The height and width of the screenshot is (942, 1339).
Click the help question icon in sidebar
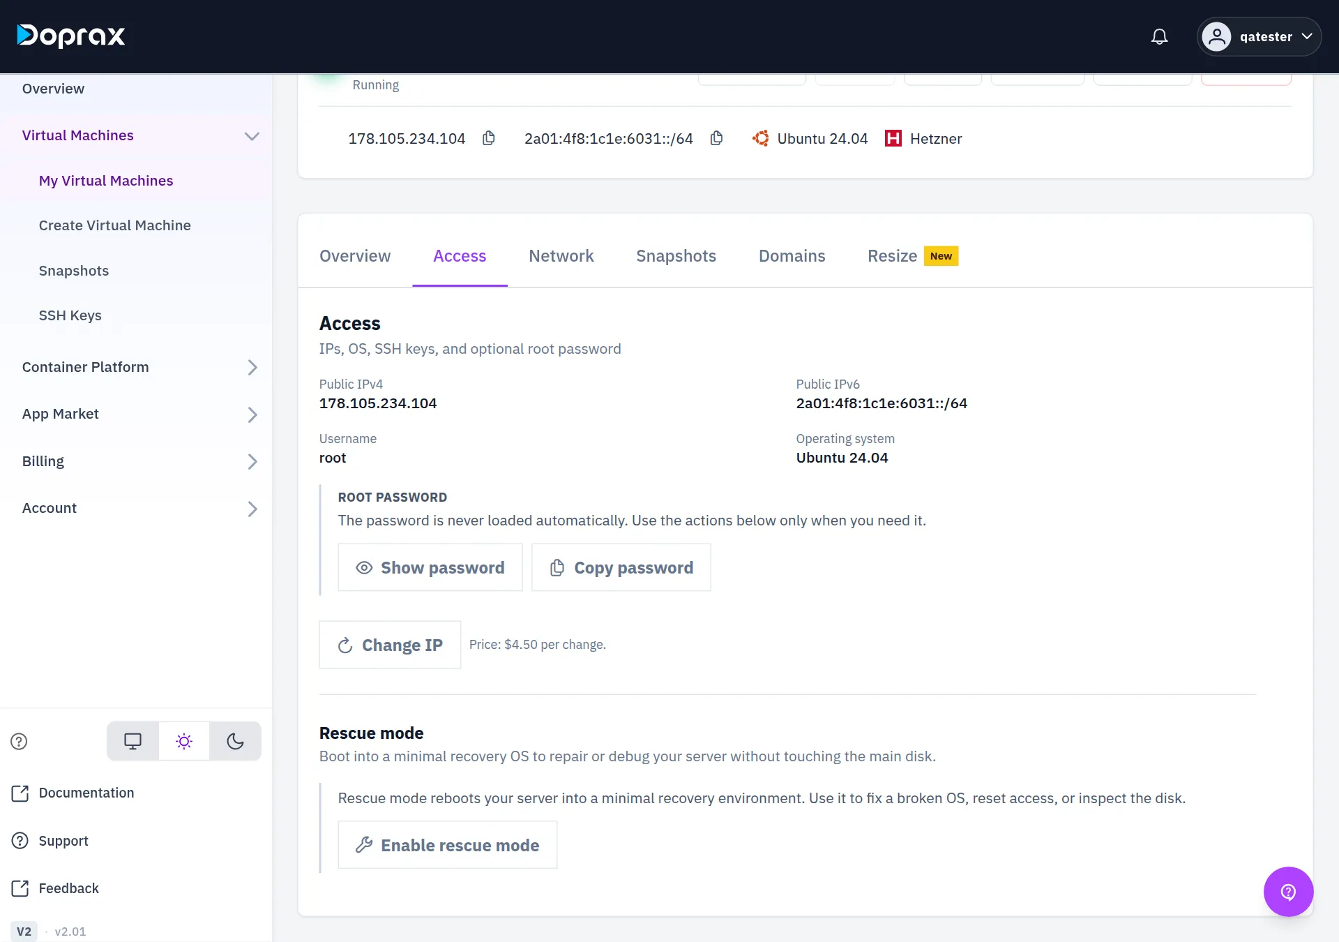[x=19, y=741]
